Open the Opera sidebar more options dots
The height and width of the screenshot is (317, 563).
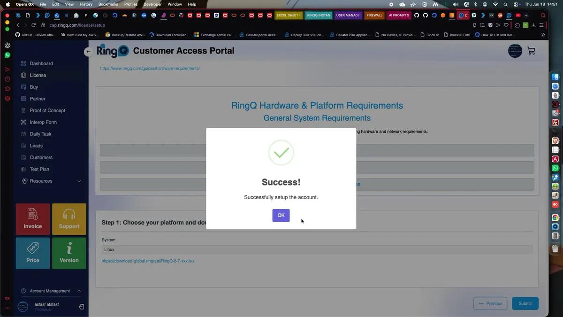[x=8, y=308]
